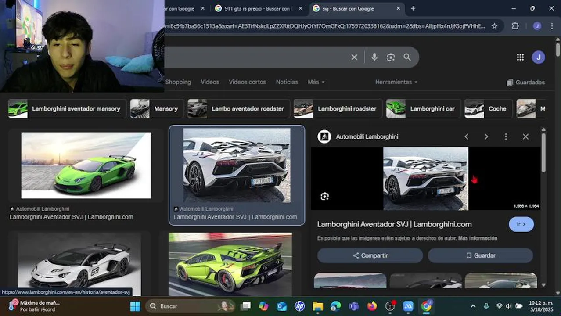
Task: Filter by Lamborghini roadster chip
Action: click(x=338, y=108)
